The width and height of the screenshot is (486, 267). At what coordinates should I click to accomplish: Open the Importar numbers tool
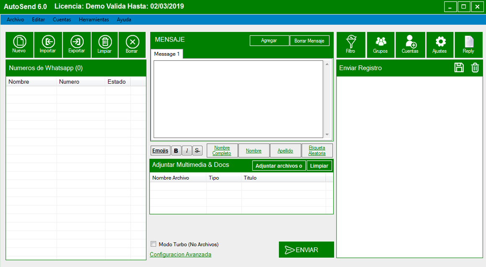(48, 45)
